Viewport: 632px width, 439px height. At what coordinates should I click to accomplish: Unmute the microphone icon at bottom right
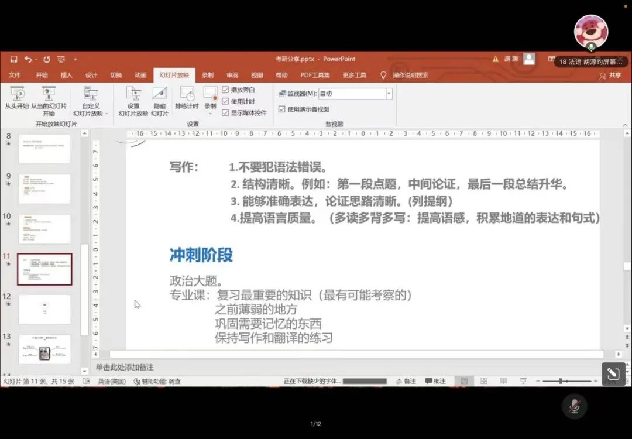point(574,406)
